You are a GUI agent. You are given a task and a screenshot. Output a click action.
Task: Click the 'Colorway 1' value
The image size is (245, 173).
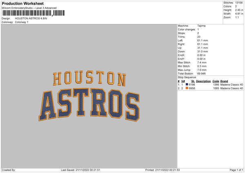coord(22,22)
